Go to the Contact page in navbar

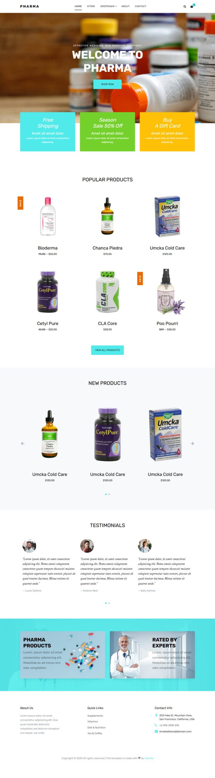[x=141, y=6]
